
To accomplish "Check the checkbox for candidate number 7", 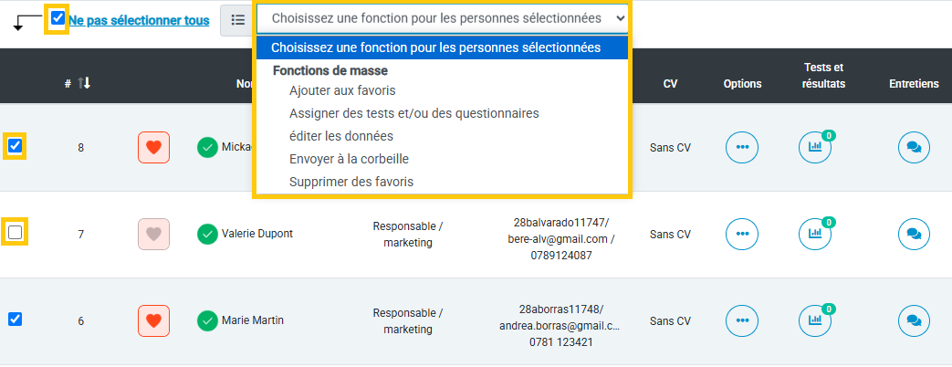I will coord(15,232).
